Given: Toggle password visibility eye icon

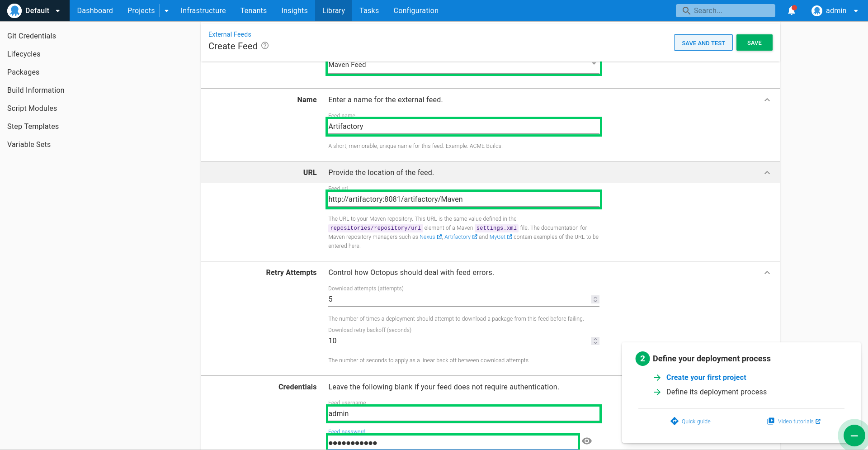Looking at the screenshot, I should [x=587, y=441].
